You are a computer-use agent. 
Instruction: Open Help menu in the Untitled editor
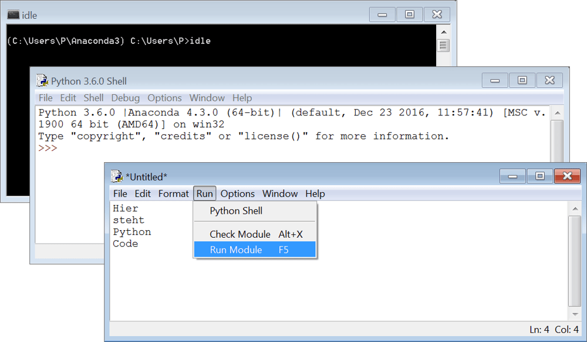315,194
